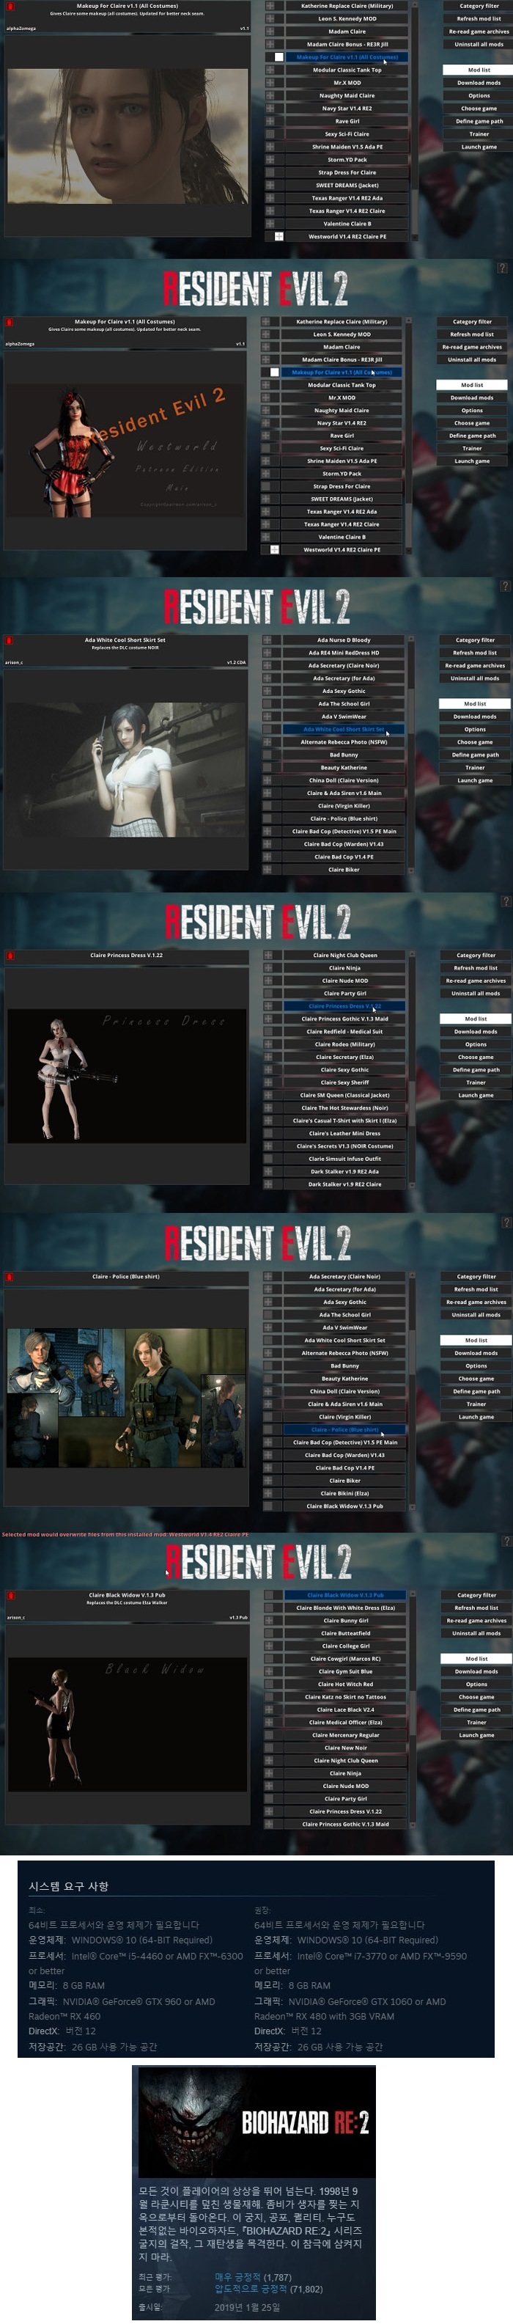Image resolution: width=513 pixels, height=2324 pixels.
Task: Launch game from the Black Widow screenshot
Action: (x=476, y=1735)
